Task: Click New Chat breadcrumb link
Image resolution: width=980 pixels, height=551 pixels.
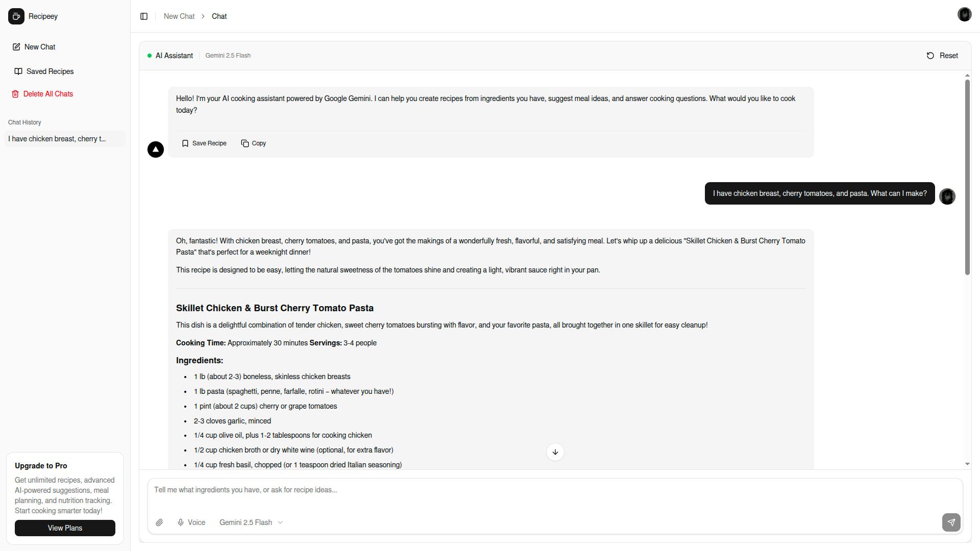Action: point(179,16)
